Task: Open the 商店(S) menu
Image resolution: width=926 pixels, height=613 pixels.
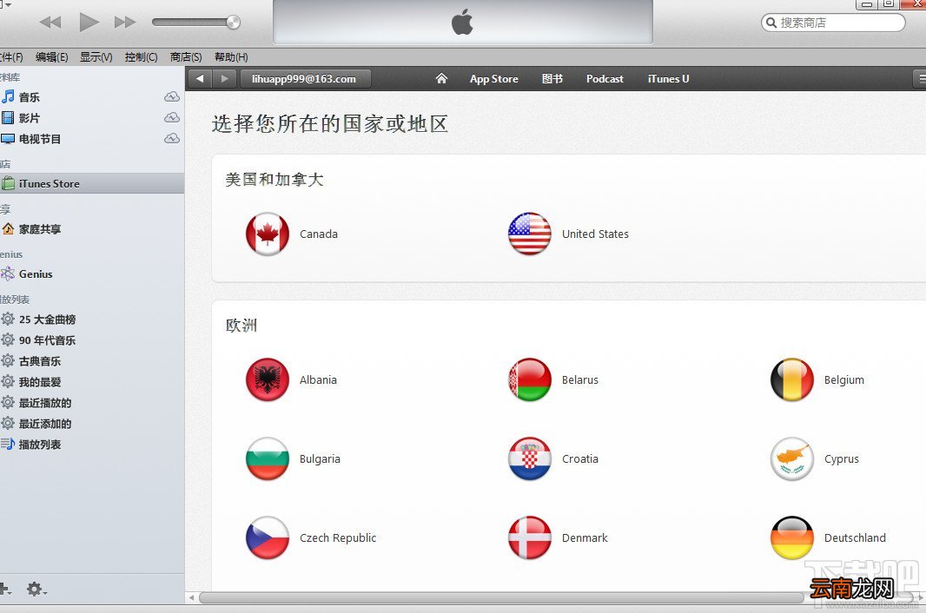Action: [x=185, y=57]
